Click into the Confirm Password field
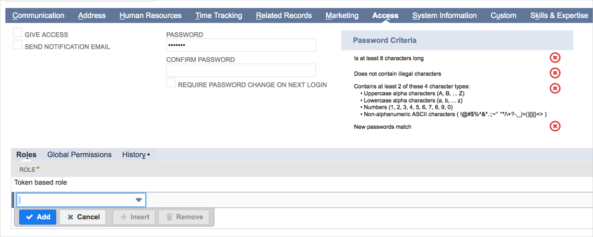Viewport: 593px width, 237px height. tap(241, 70)
